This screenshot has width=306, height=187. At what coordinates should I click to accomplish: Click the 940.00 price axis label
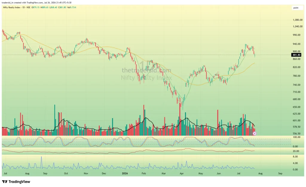pos(296,44)
